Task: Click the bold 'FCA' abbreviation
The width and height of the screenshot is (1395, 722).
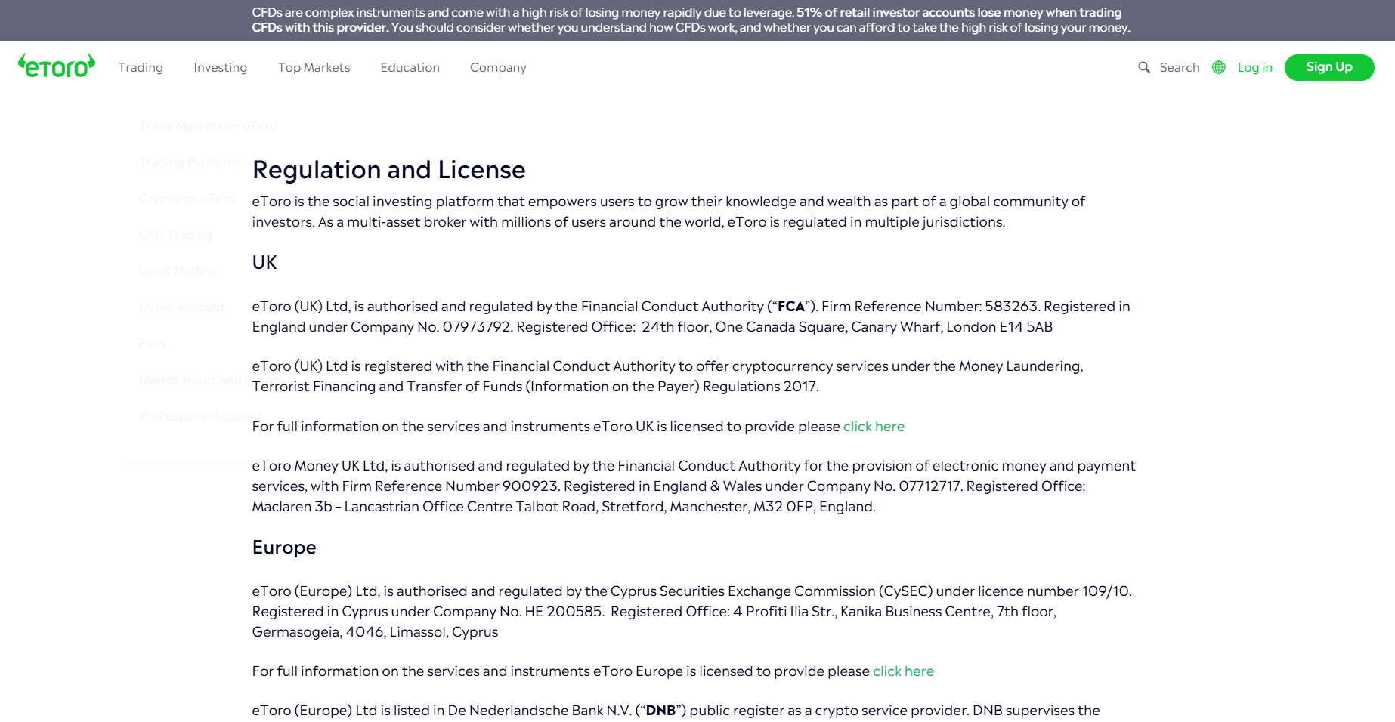Action: pos(791,307)
